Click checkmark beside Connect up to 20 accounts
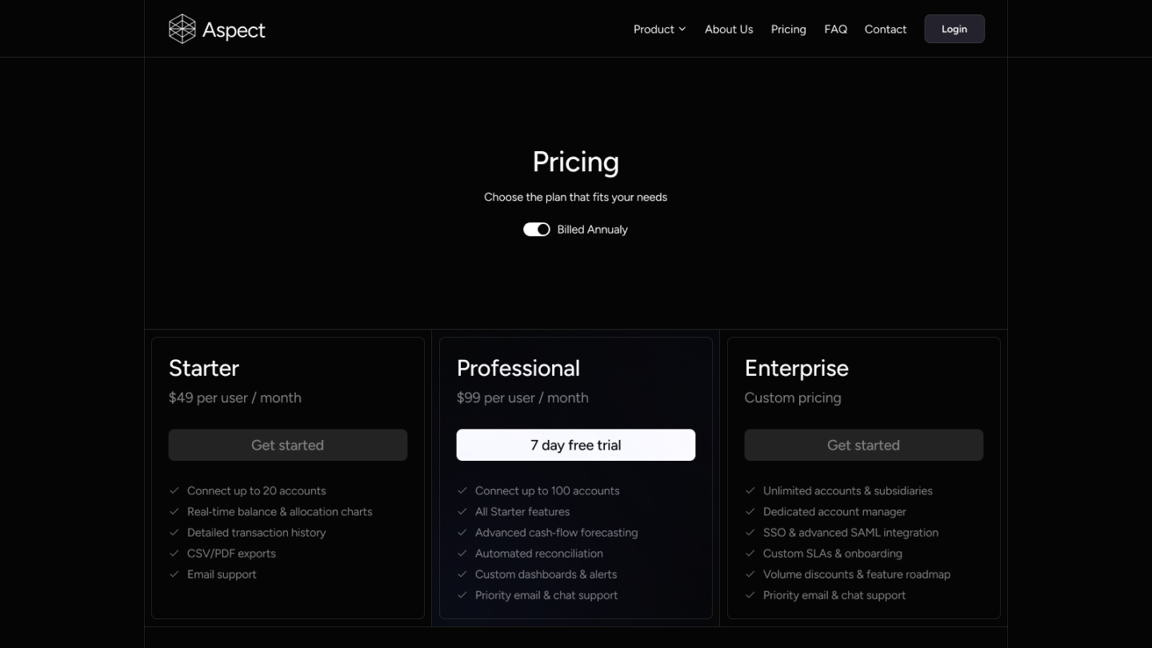The width and height of the screenshot is (1152, 648). coord(174,491)
